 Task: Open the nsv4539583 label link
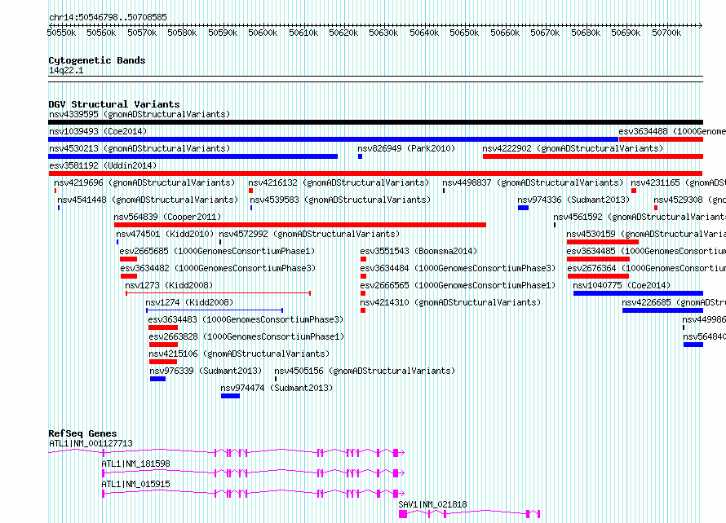(x=340, y=200)
